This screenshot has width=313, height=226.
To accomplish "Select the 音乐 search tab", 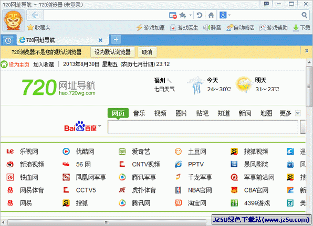I will click(139, 113).
